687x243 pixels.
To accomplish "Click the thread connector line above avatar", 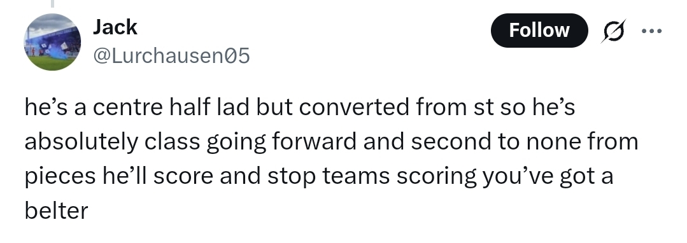I will [52, 4].
